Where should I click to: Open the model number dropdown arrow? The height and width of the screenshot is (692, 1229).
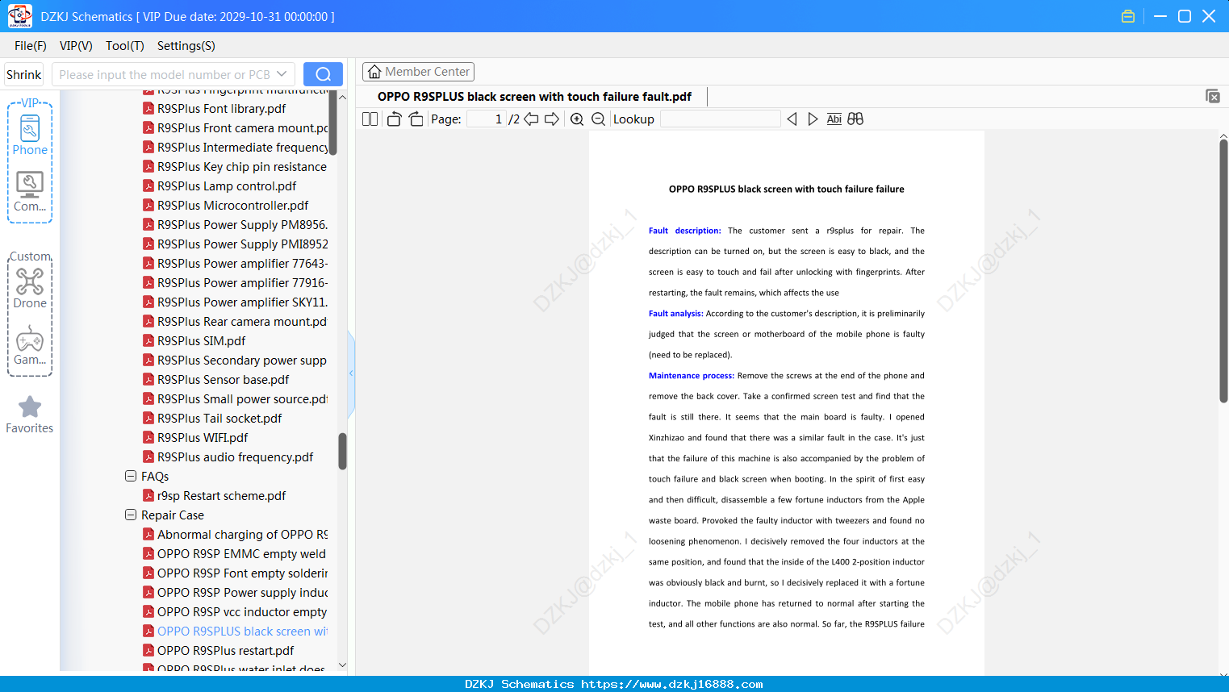[282, 74]
